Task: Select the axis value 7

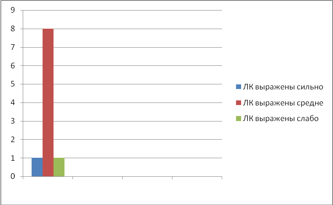Action: pos(13,47)
